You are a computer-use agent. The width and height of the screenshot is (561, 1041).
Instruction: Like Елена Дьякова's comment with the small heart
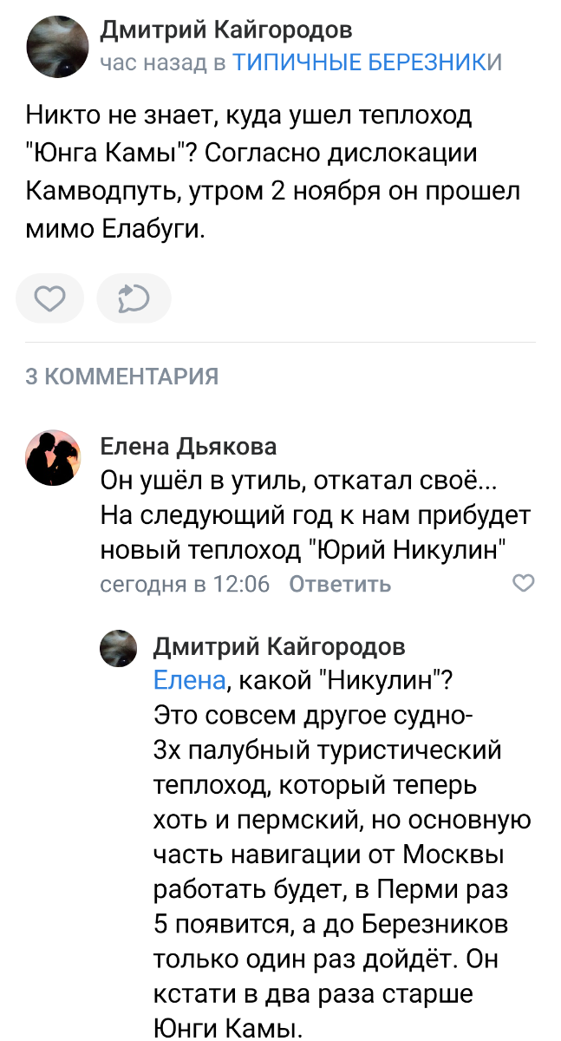(x=524, y=583)
